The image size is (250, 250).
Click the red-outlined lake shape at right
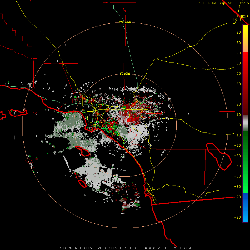click(219, 157)
